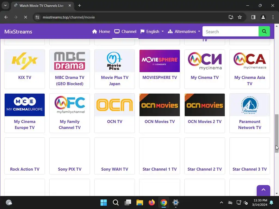
Task: Open the MCE My Cinema Europe thumbnail
Action: coord(25,105)
